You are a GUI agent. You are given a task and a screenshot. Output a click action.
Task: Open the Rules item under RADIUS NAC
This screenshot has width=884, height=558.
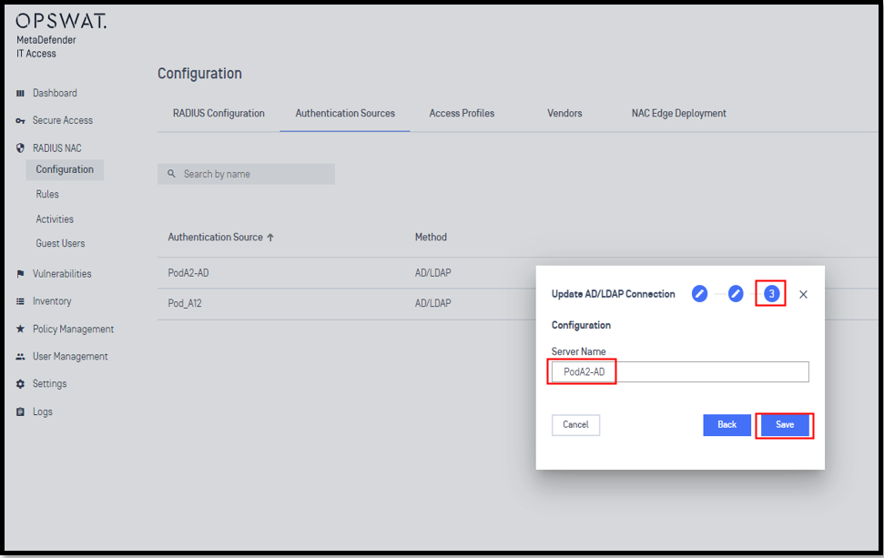(x=47, y=194)
